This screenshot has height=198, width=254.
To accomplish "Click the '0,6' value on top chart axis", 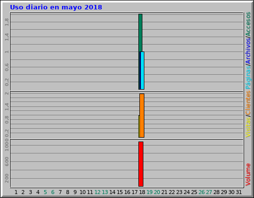I will click(x=6, y=67).
